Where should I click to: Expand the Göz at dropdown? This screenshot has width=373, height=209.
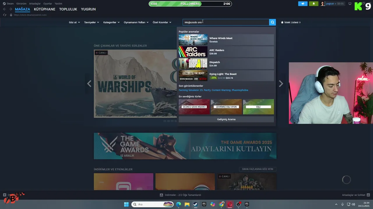[74, 22]
